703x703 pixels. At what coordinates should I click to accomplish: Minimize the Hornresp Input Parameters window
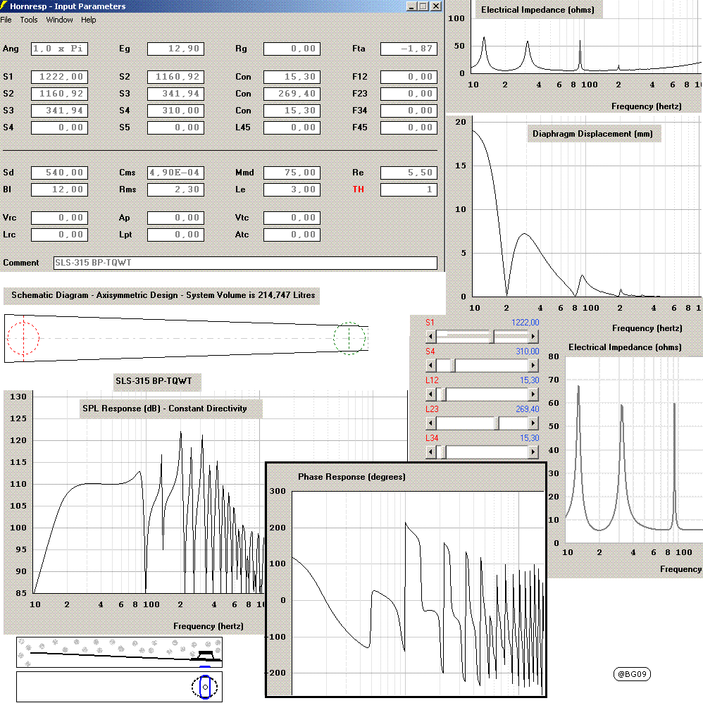point(411,6)
